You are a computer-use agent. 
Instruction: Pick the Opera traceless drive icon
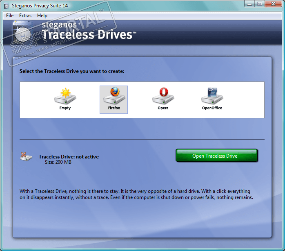tap(163, 96)
